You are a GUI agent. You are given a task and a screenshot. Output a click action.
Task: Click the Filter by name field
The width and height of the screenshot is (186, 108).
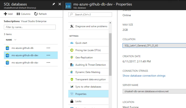pos(30,27)
